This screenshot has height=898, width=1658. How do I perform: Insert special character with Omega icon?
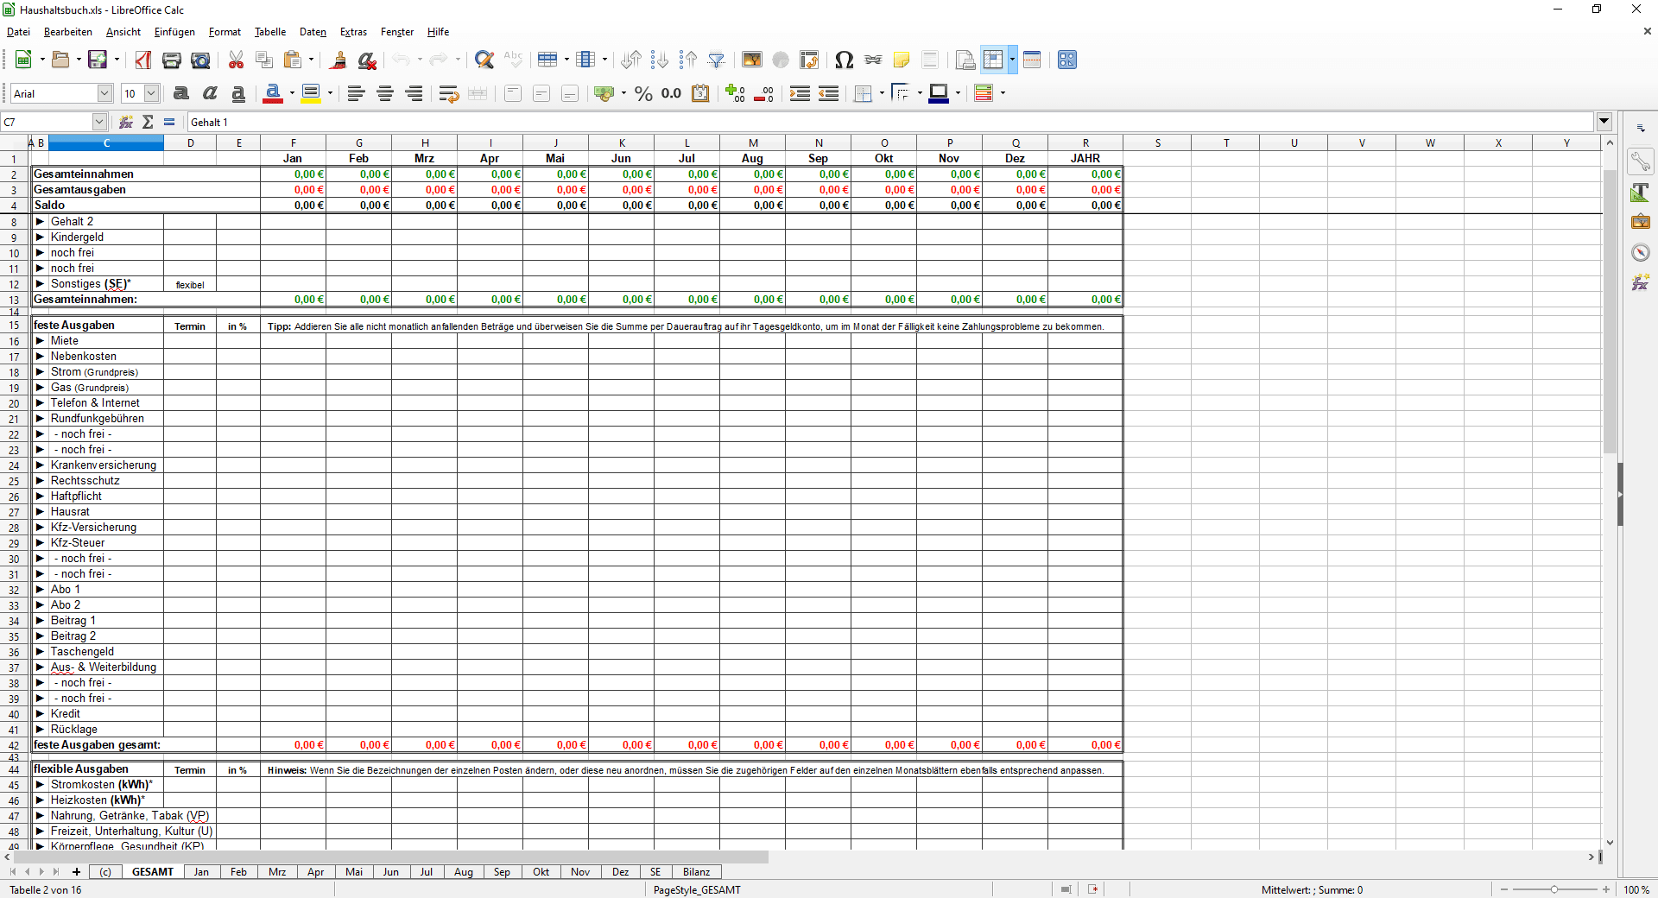point(844,60)
